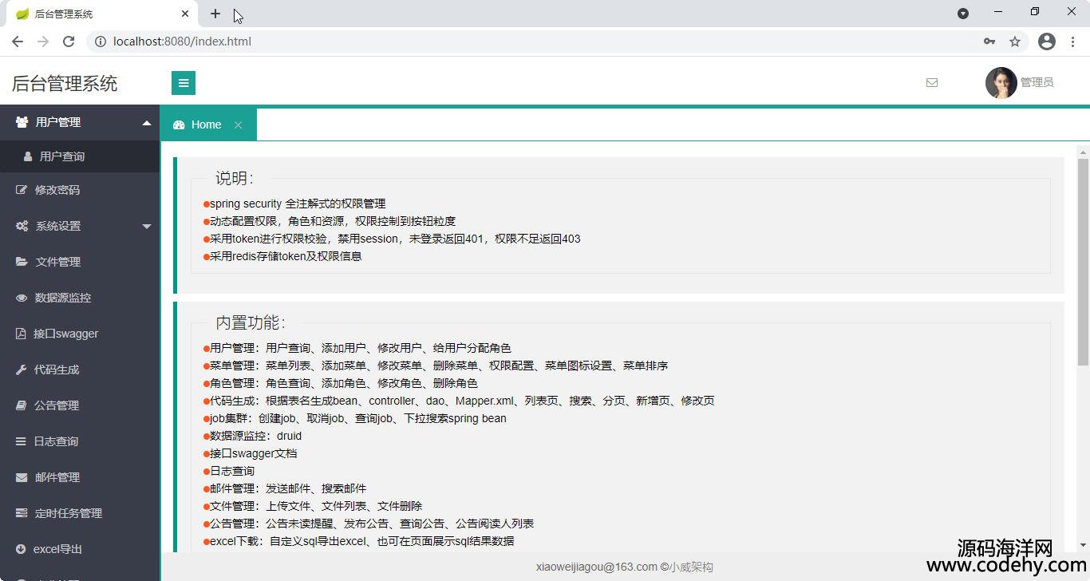Open 用户查询 submenu item

pos(61,156)
